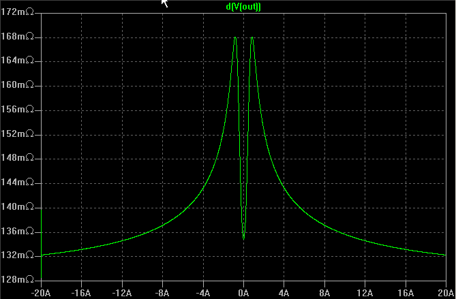The height and width of the screenshot is (299, 456).
Task: Click the -16A horizontal axis label
Action: (81, 293)
